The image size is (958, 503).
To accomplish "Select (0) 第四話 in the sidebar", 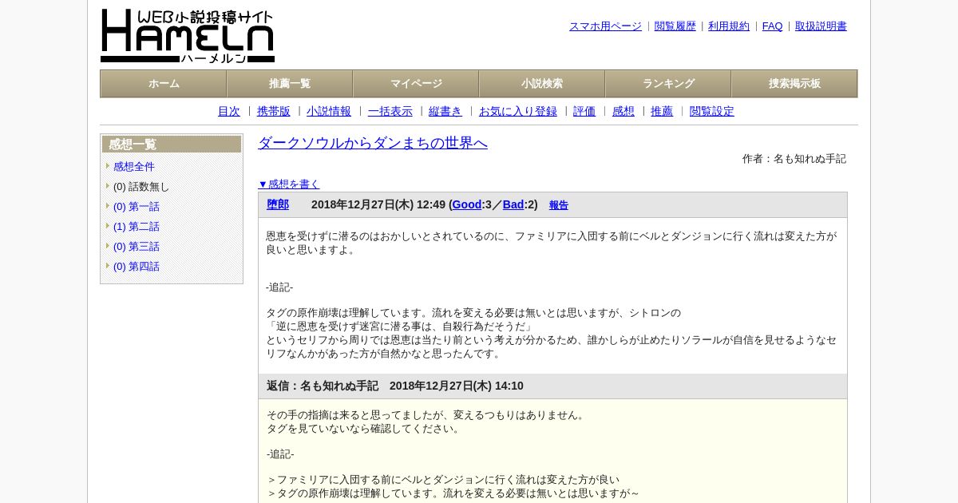I will (137, 267).
